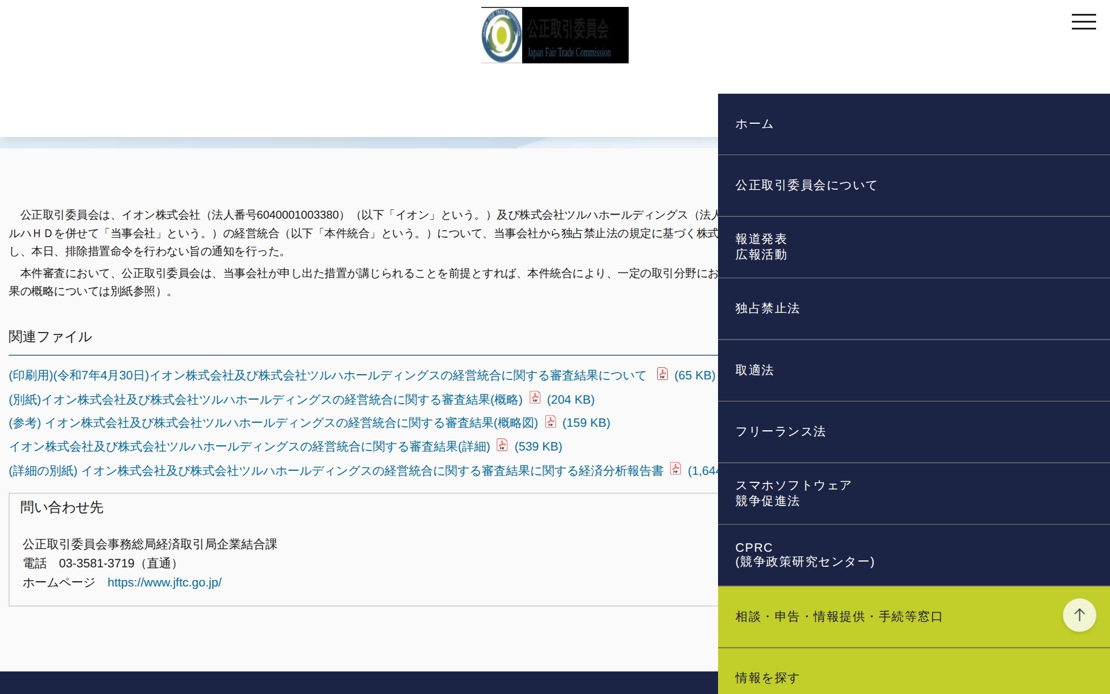This screenshot has height=694, width=1110.
Task: Open フリーランス法 menu entry
Action: [x=780, y=432]
